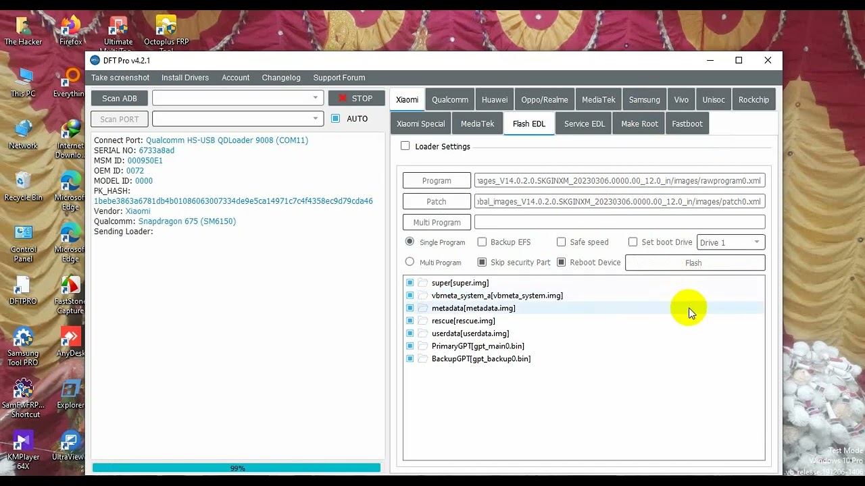Click the STOP button

point(356,98)
